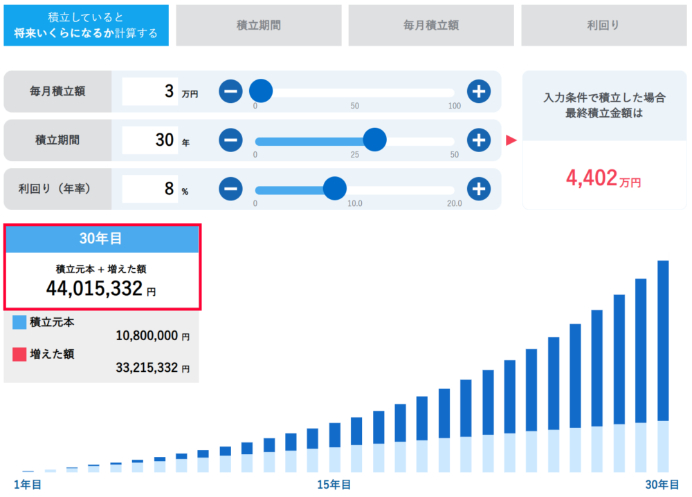Switch to the 積立期間 tab

(258, 25)
